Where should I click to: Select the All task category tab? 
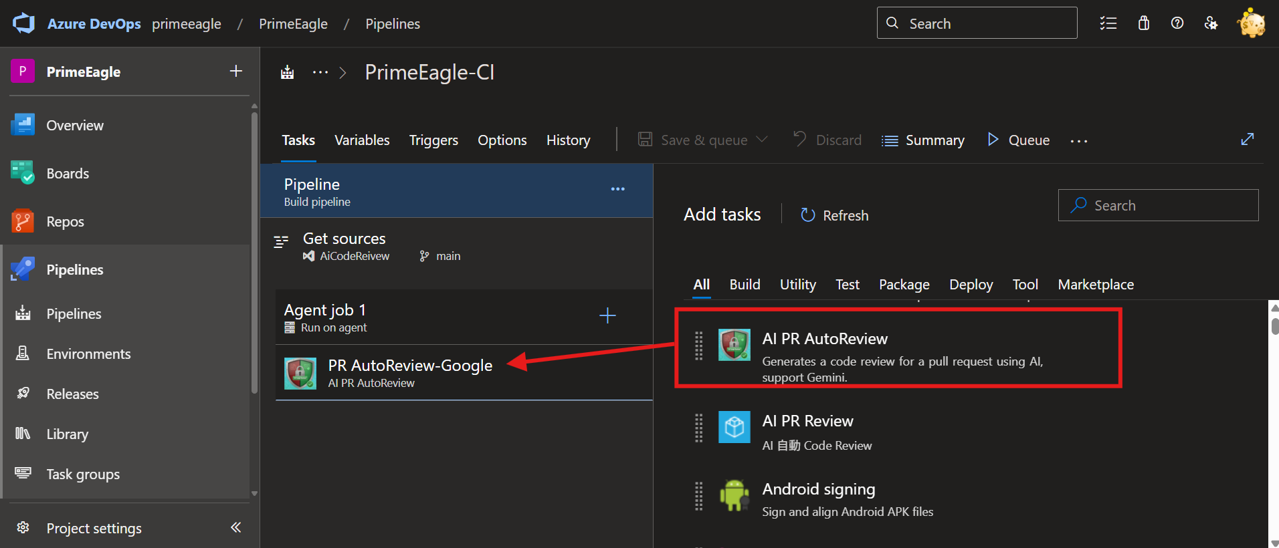pyautogui.click(x=702, y=285)
